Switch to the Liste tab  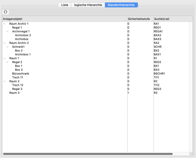65,5
